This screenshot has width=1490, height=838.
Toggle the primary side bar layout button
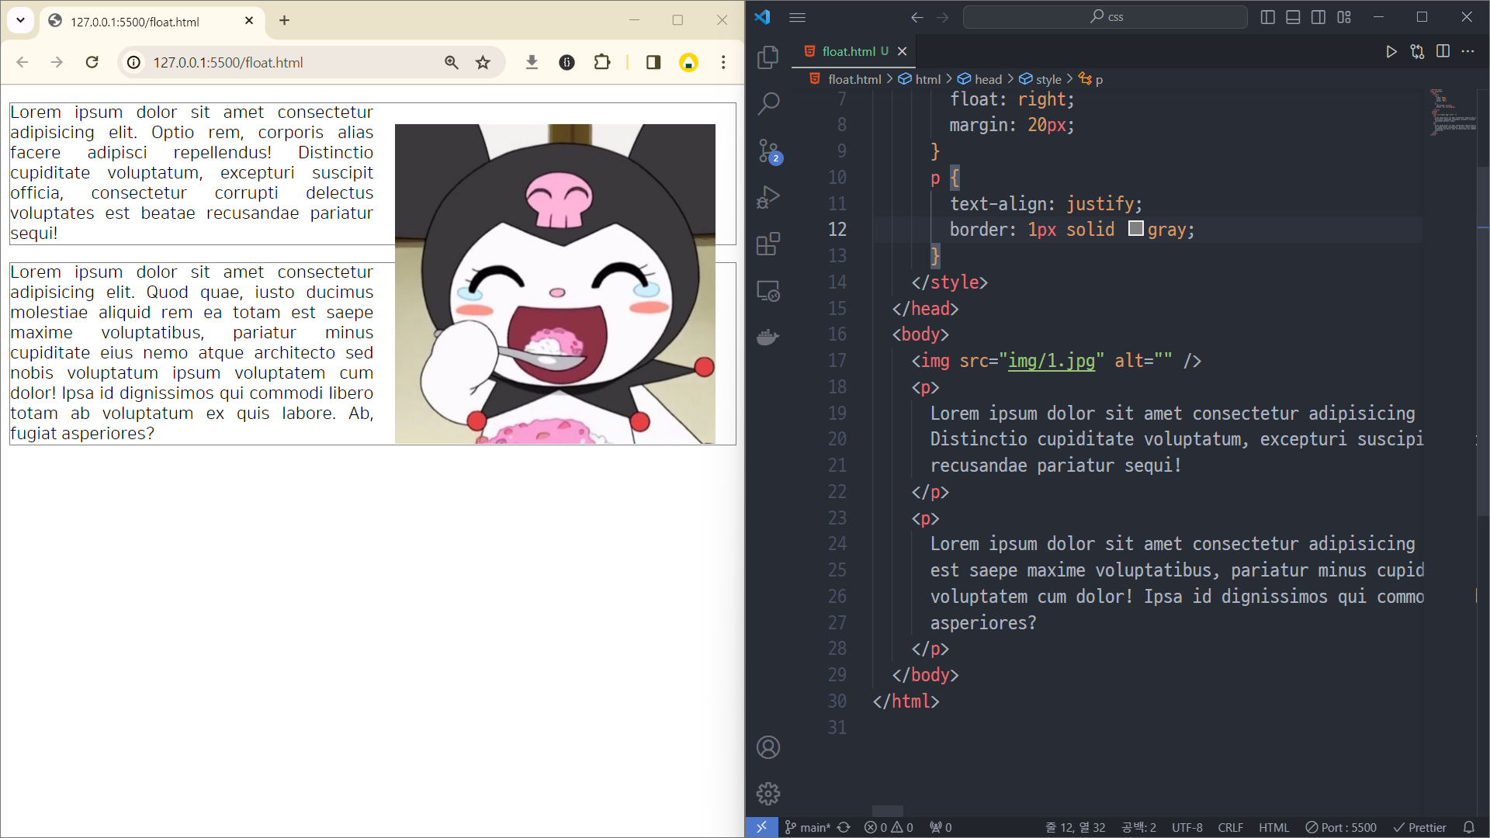(1268, 17)
